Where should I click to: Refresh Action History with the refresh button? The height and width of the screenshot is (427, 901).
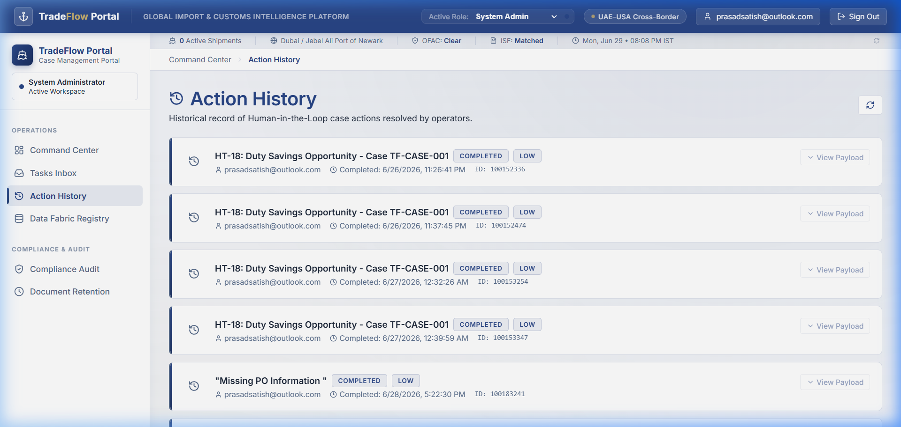coord(870,105)
